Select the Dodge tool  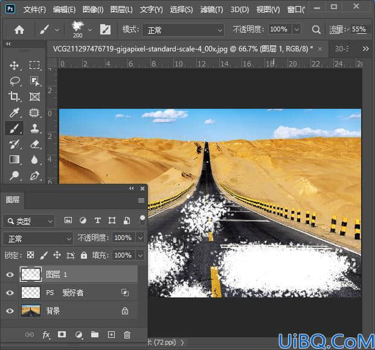(x=14, y=175)
